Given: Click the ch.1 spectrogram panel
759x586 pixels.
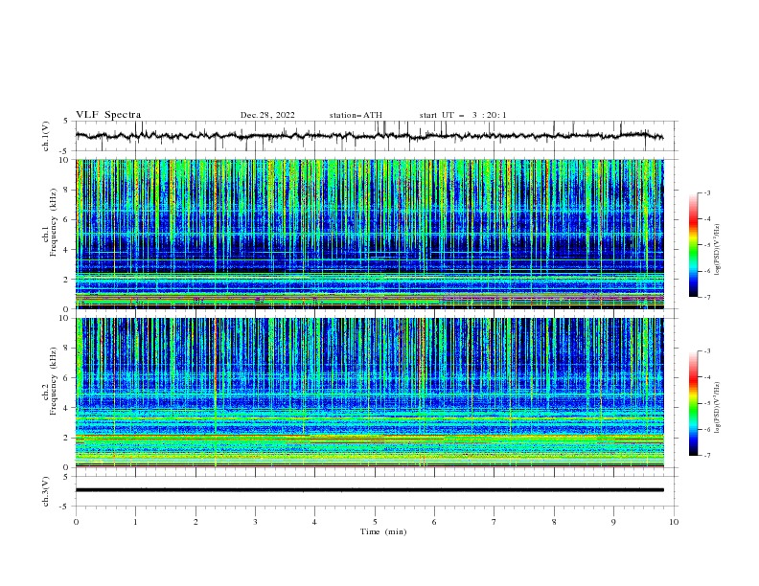Looking at the screenshot, I should [370, 234].
